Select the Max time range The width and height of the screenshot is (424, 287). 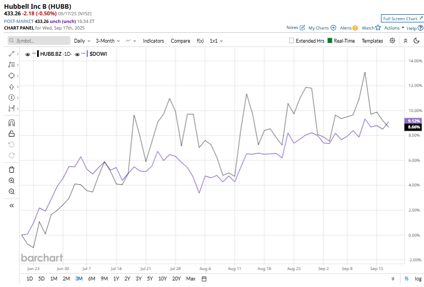point(190,279)
